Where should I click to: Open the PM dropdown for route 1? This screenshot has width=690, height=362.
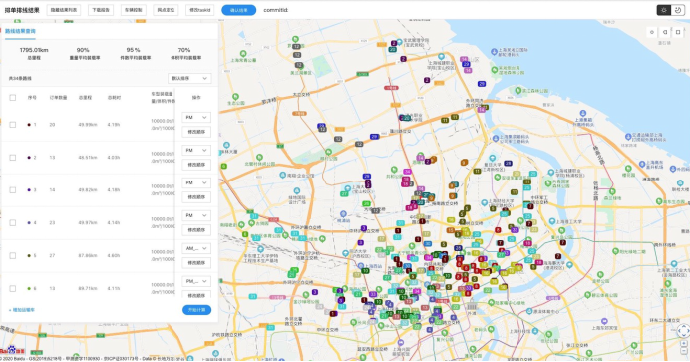(196, 117)
